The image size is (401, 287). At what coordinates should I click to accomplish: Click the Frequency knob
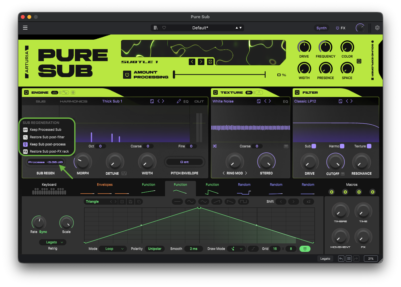(325, 47)
